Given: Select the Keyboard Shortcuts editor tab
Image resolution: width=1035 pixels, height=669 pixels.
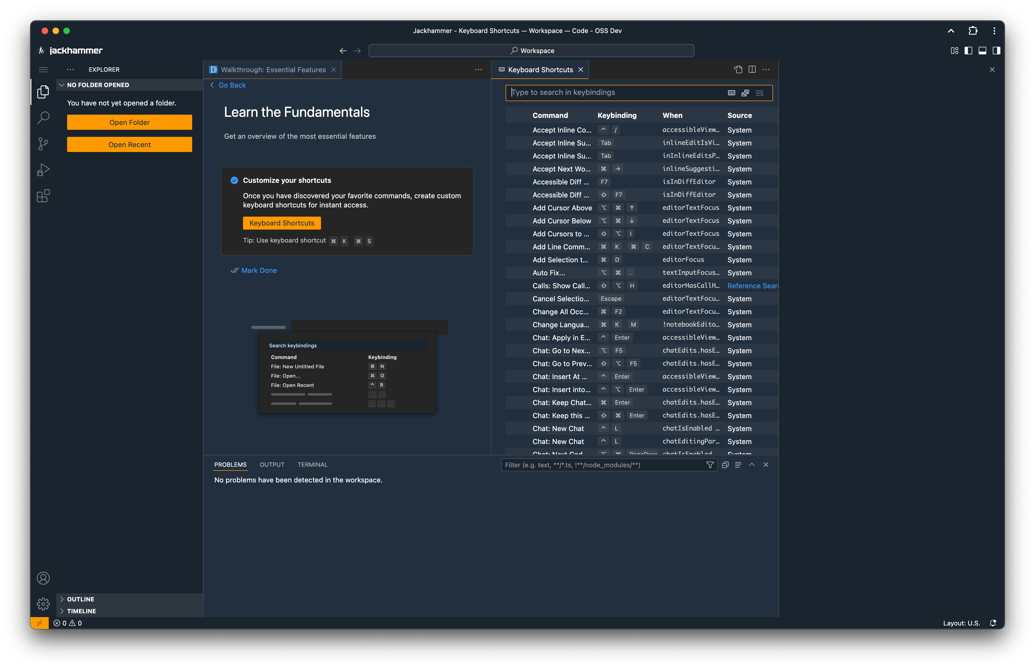Looking at the screenshot, I should pyautogui.click(x=540, y=69).
